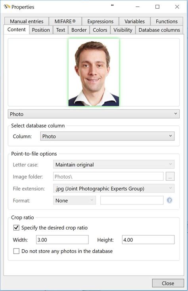Click the Properties app icon in title bar
Screen dimensions: 188x291
tap(7, 7)
